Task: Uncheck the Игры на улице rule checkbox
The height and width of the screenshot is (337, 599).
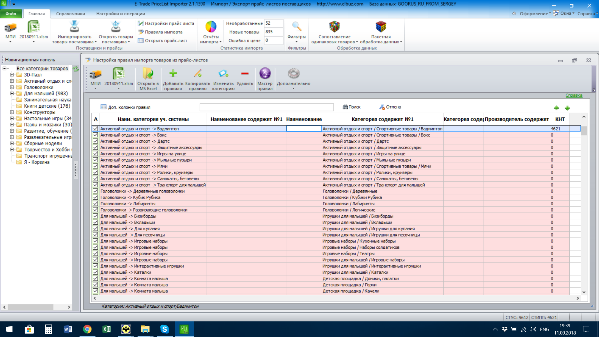Action: click(x=95, y=154)
